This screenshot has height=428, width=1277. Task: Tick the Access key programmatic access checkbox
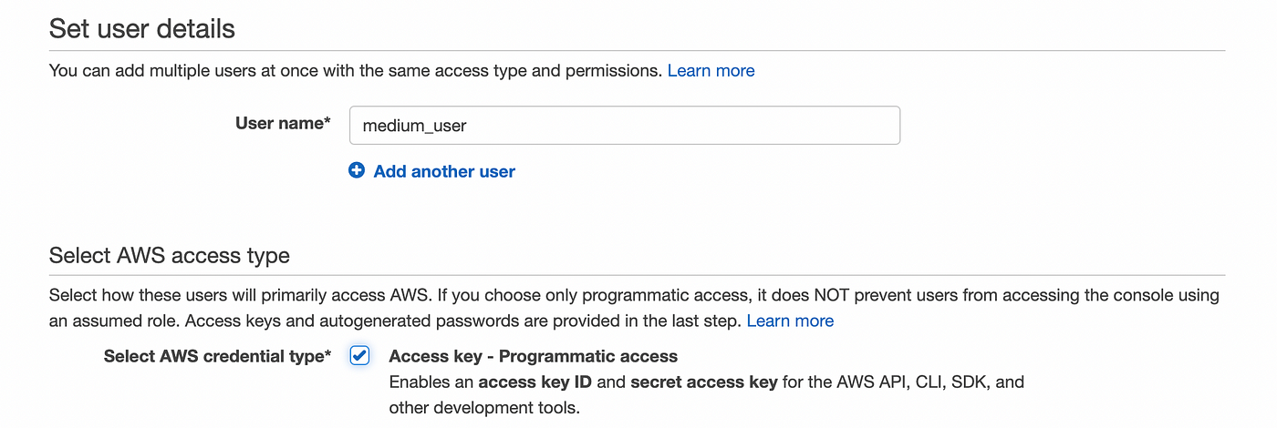(360, 356)
